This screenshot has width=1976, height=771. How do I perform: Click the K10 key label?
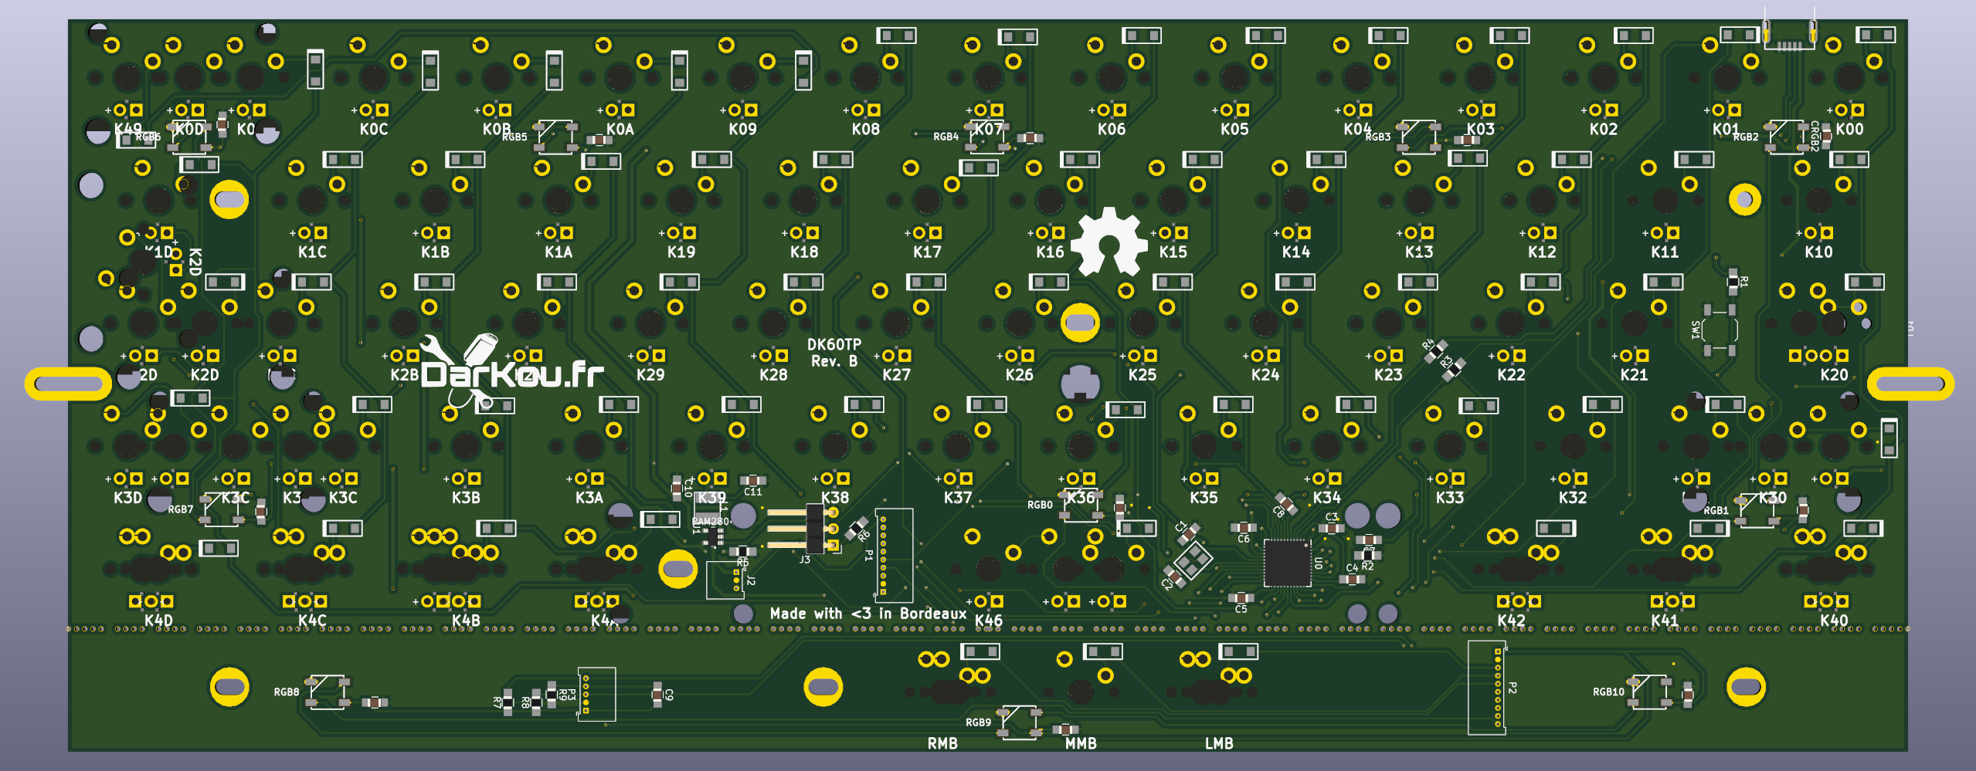(1818, 252)
